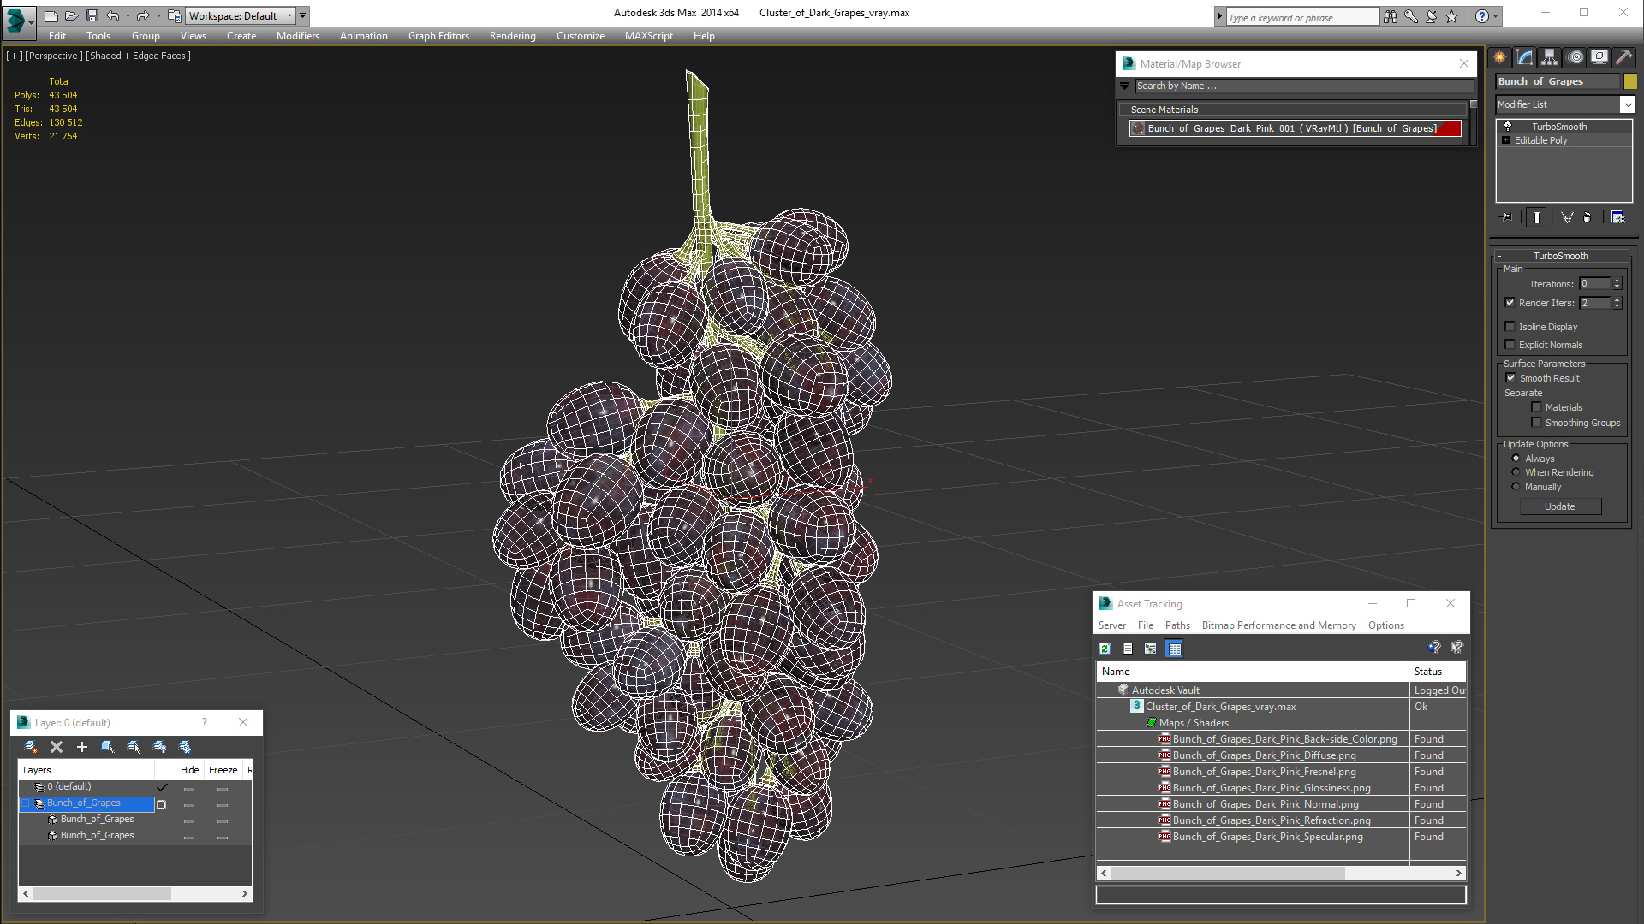Open the Modify command panel tab
The image size is (1644, 924).
coord(1525,57)
